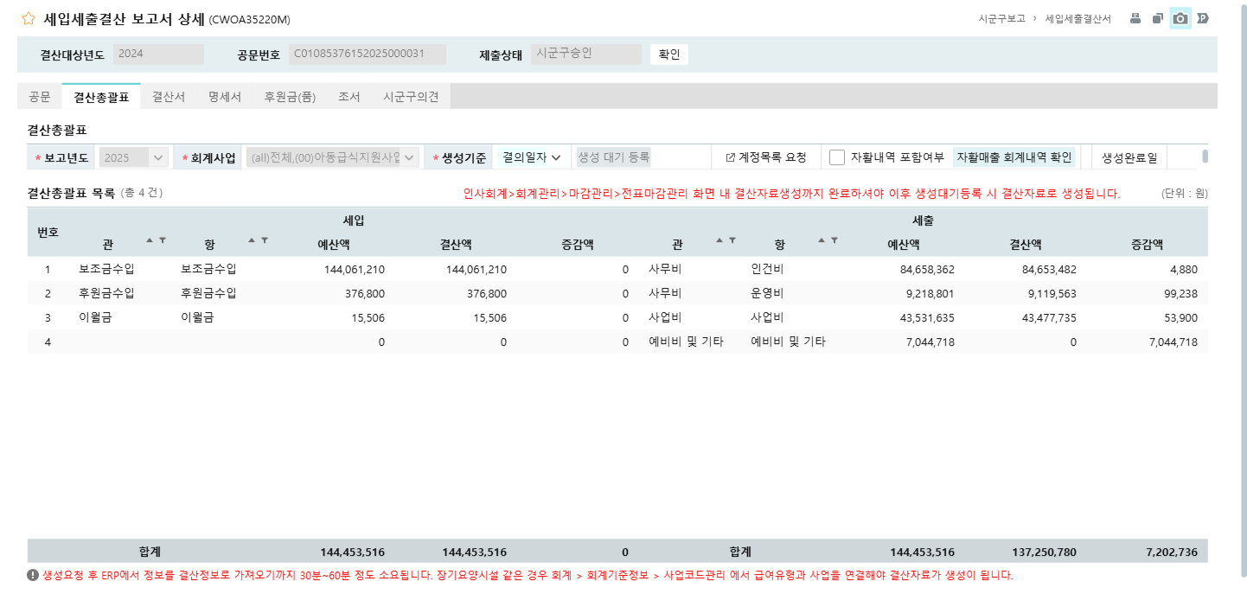Click the P tag icon in header
The height and width of the screenshot is (613, 1247).
coord(1202,18)
